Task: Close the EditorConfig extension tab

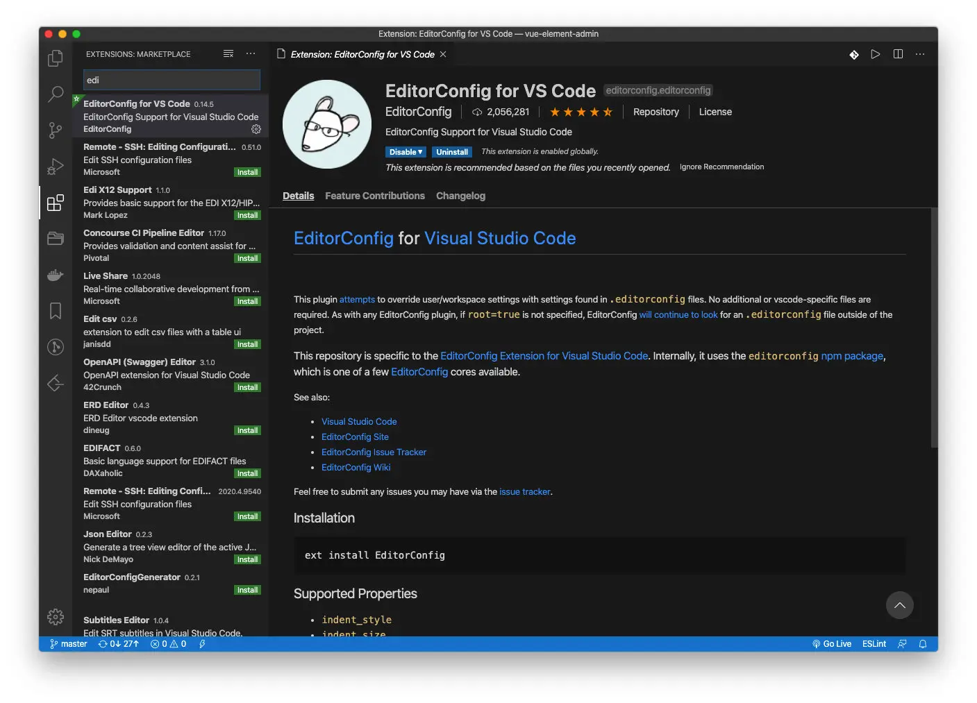Action: tap(443, 54)
